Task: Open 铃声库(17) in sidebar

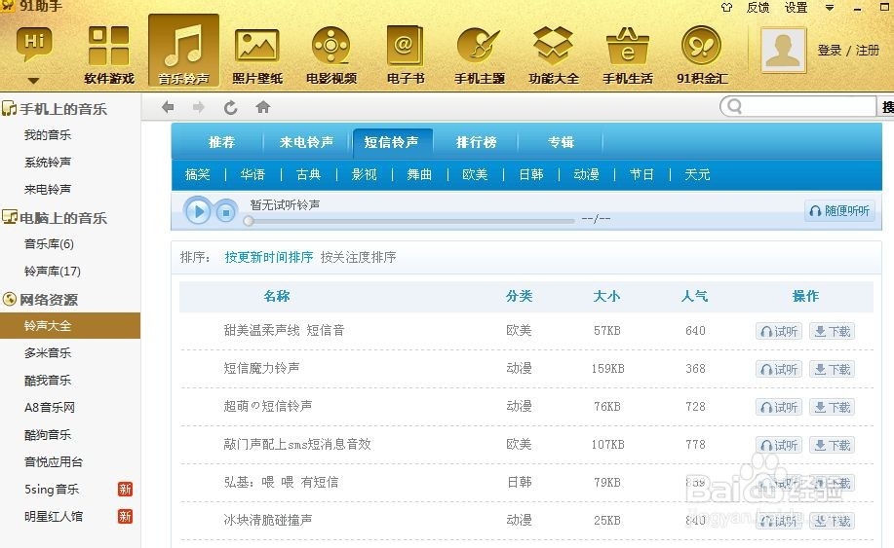Action: click(x=53, y=271)
